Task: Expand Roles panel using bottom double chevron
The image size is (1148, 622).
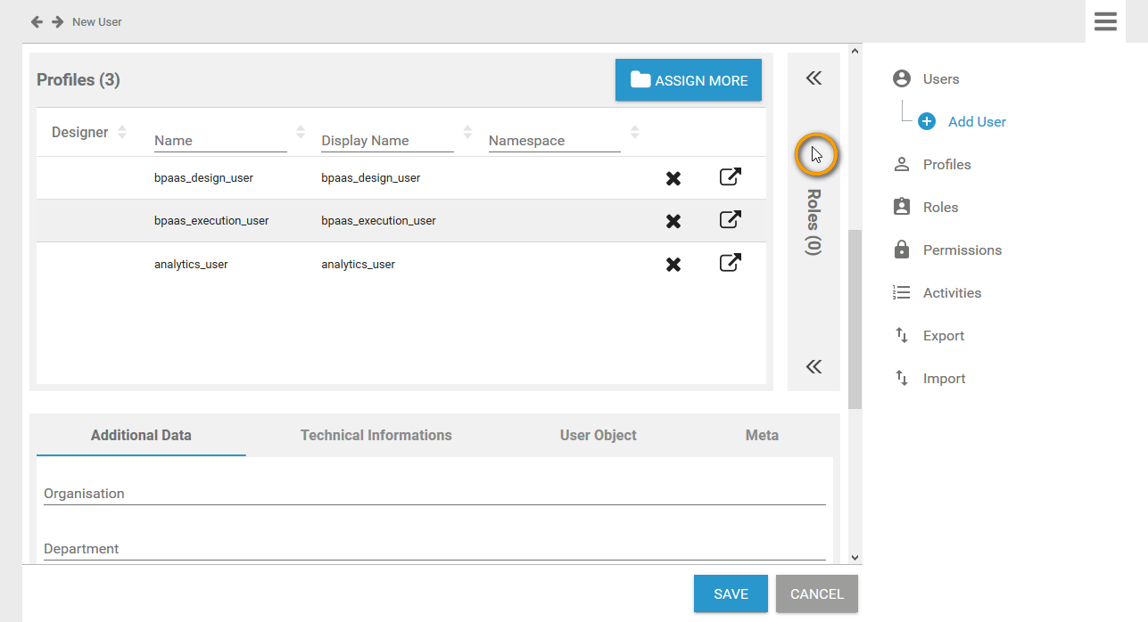Action: [814, 366]
